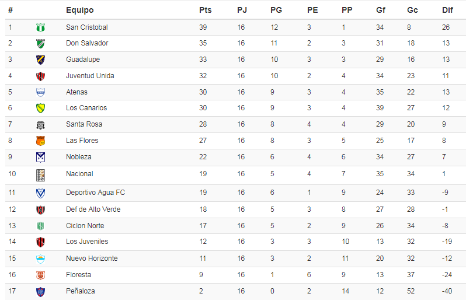This screenshot has height=304, width=466.
Task: Click the Nuevo Horizonte light-blue badge
Action: click(40, 259)
